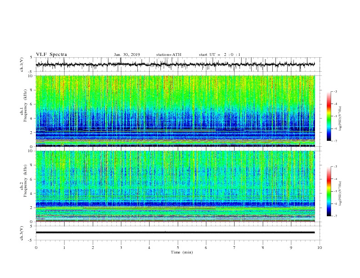
Task: Click the "-3" label on ch.1 color bar
Action: pyautogui.click(x=335, y=91)
